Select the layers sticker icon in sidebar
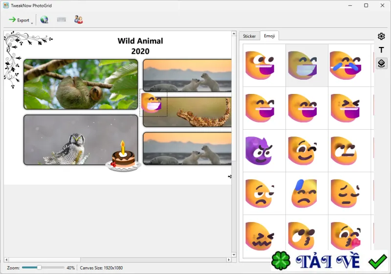391x274 pixels. coord(381,63)
